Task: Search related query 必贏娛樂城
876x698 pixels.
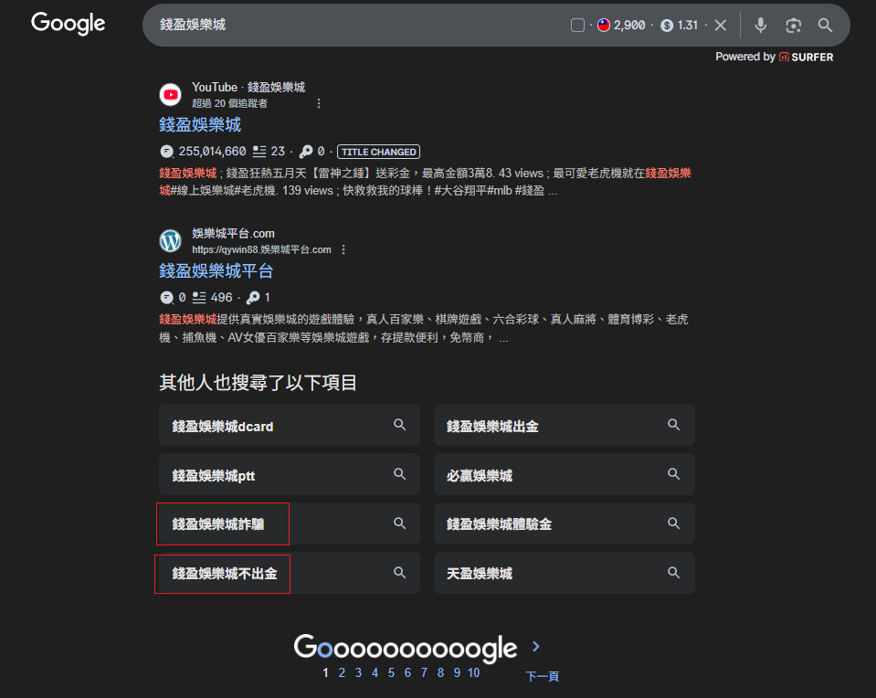Action: (x=565, y=474)
